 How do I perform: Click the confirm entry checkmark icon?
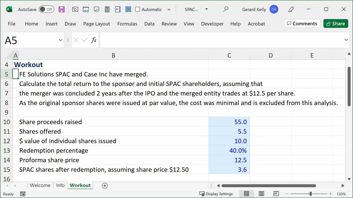pos(85,40)
